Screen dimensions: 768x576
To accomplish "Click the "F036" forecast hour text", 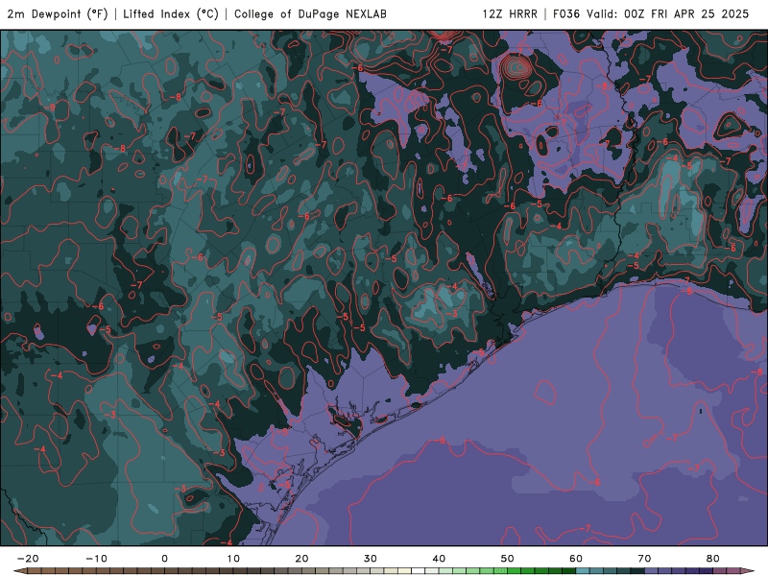I will click(x=566, y=14).
